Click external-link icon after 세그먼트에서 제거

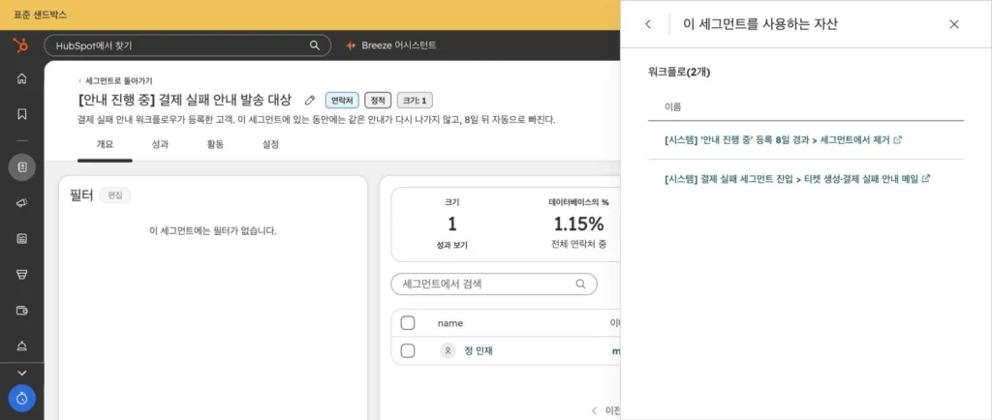click(x=897, y=140)
